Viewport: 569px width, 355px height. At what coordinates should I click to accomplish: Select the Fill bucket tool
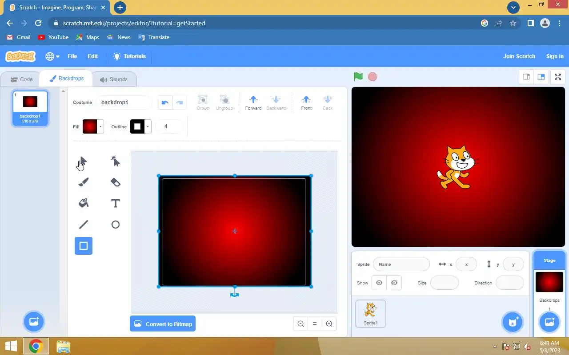point(84,203)
